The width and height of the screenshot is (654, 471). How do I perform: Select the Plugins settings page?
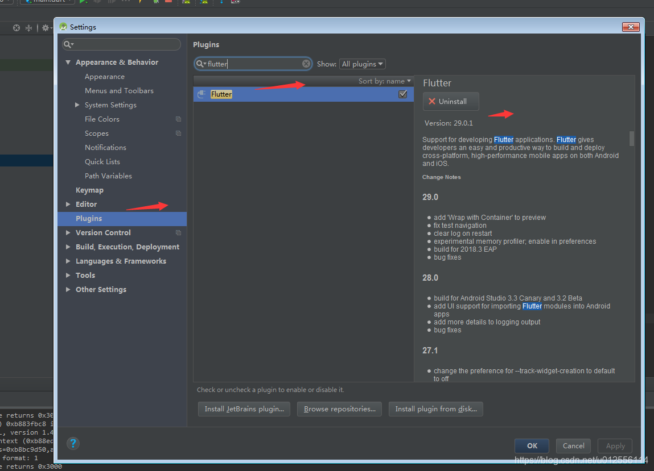tap(122, 219)
